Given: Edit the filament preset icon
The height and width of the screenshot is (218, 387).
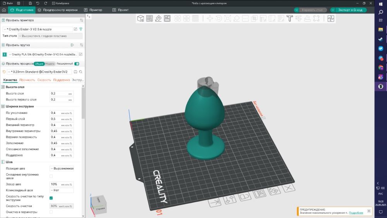Looking at the screenshot, I should (x=81, y=54).
